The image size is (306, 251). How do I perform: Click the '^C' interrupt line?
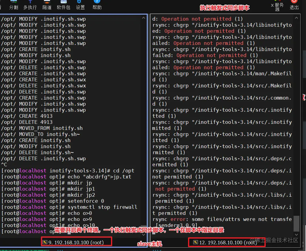(4, 165)
